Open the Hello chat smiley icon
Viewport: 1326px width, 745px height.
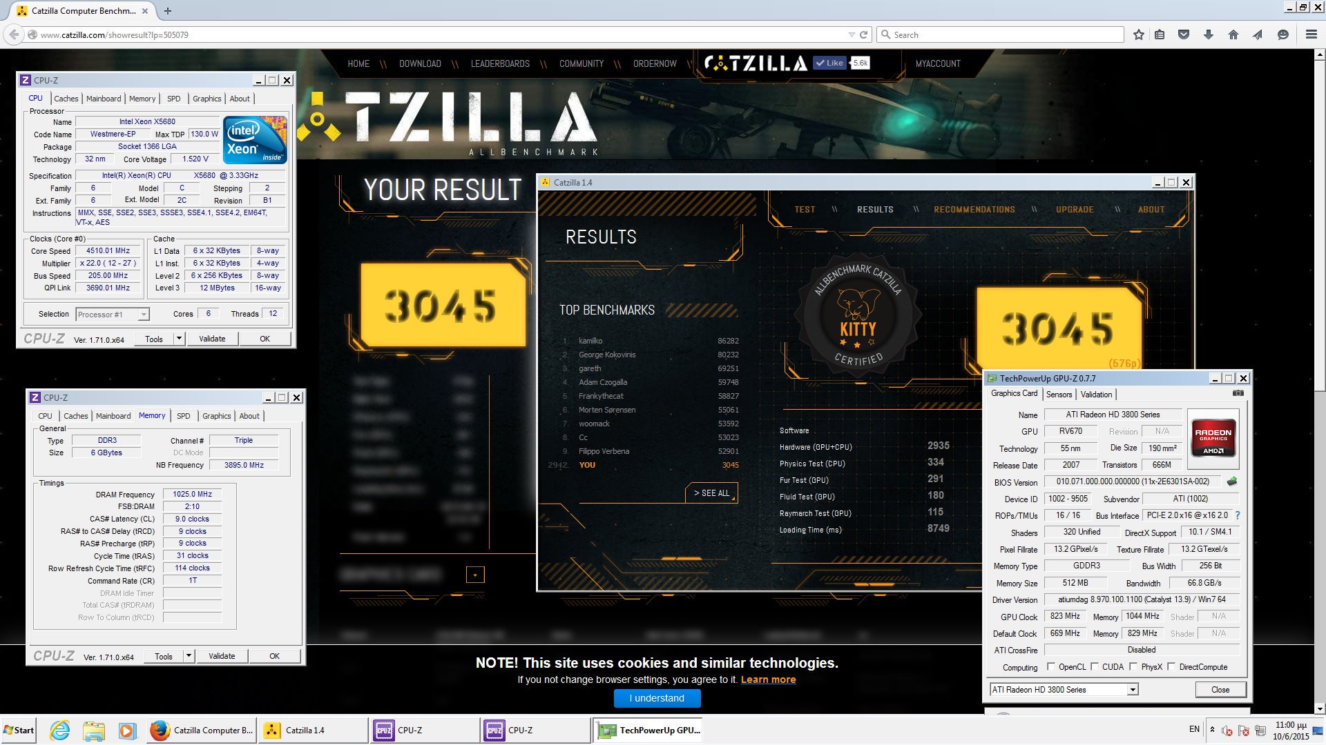tap(1283, 34)
